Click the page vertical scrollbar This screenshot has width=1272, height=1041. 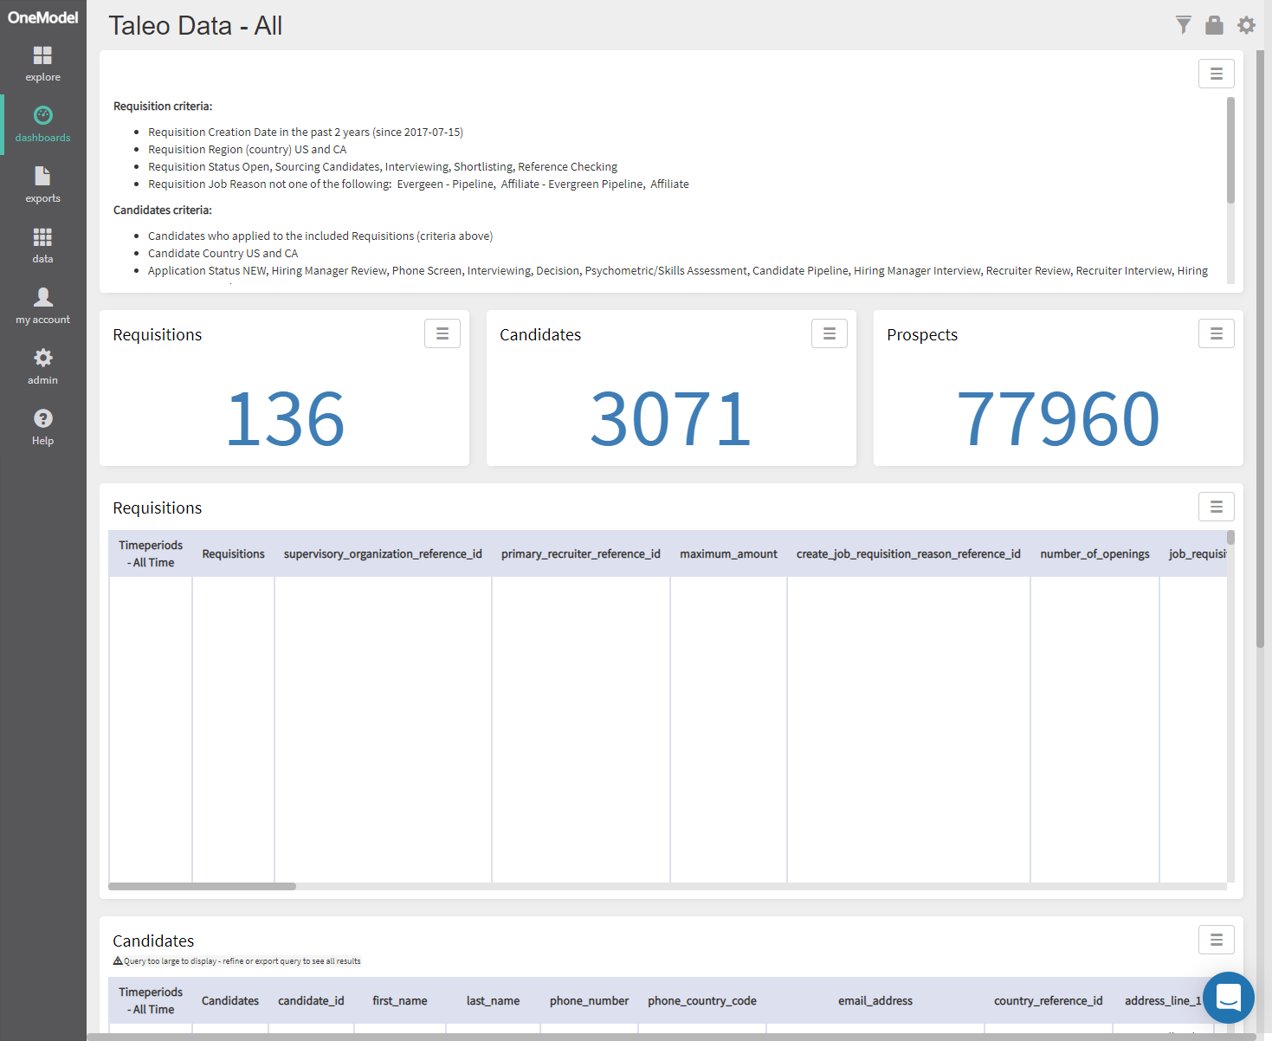pyautogui.click(x=1260, y=348)
